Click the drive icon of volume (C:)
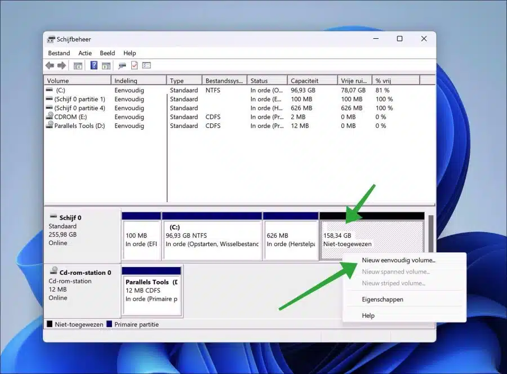This screenshot has height=374, width=507. [x=49, y=90]
